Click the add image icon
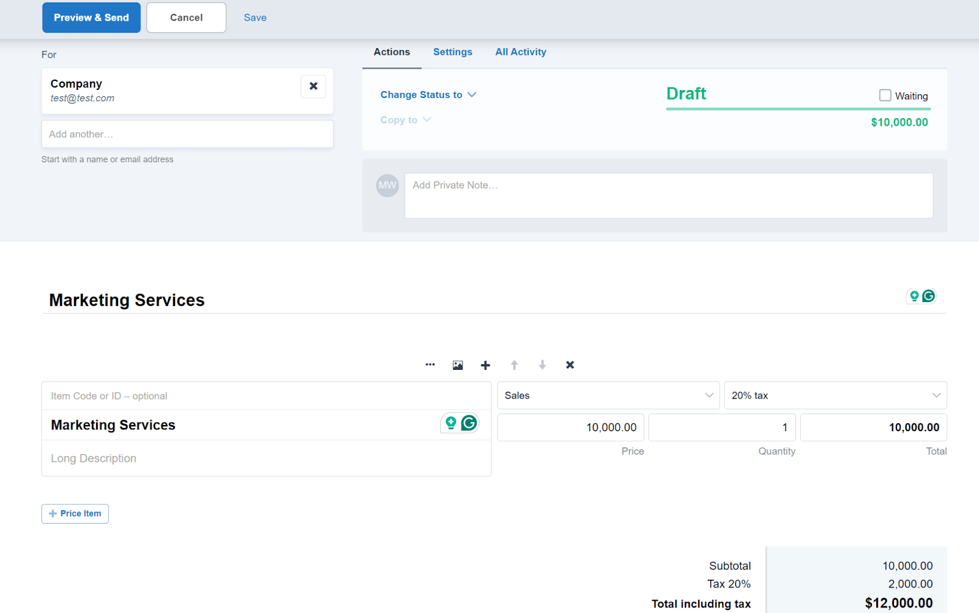Screen dimensions: 979x613 point(458,366)
